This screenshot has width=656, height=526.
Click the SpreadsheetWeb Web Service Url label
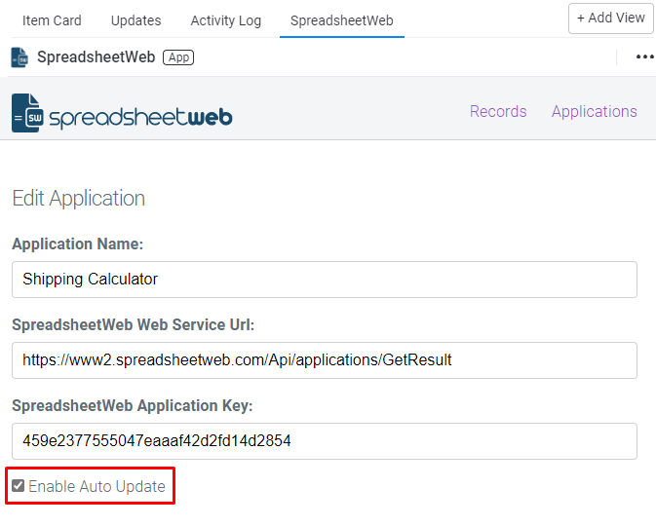tap(134, 324)
